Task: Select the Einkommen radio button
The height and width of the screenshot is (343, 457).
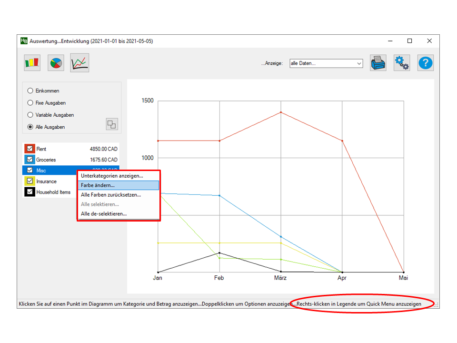Action: (30, 91)
